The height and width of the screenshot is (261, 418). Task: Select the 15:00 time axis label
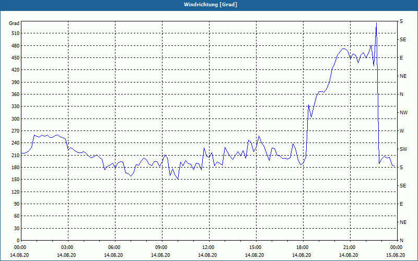click(256, 247)
